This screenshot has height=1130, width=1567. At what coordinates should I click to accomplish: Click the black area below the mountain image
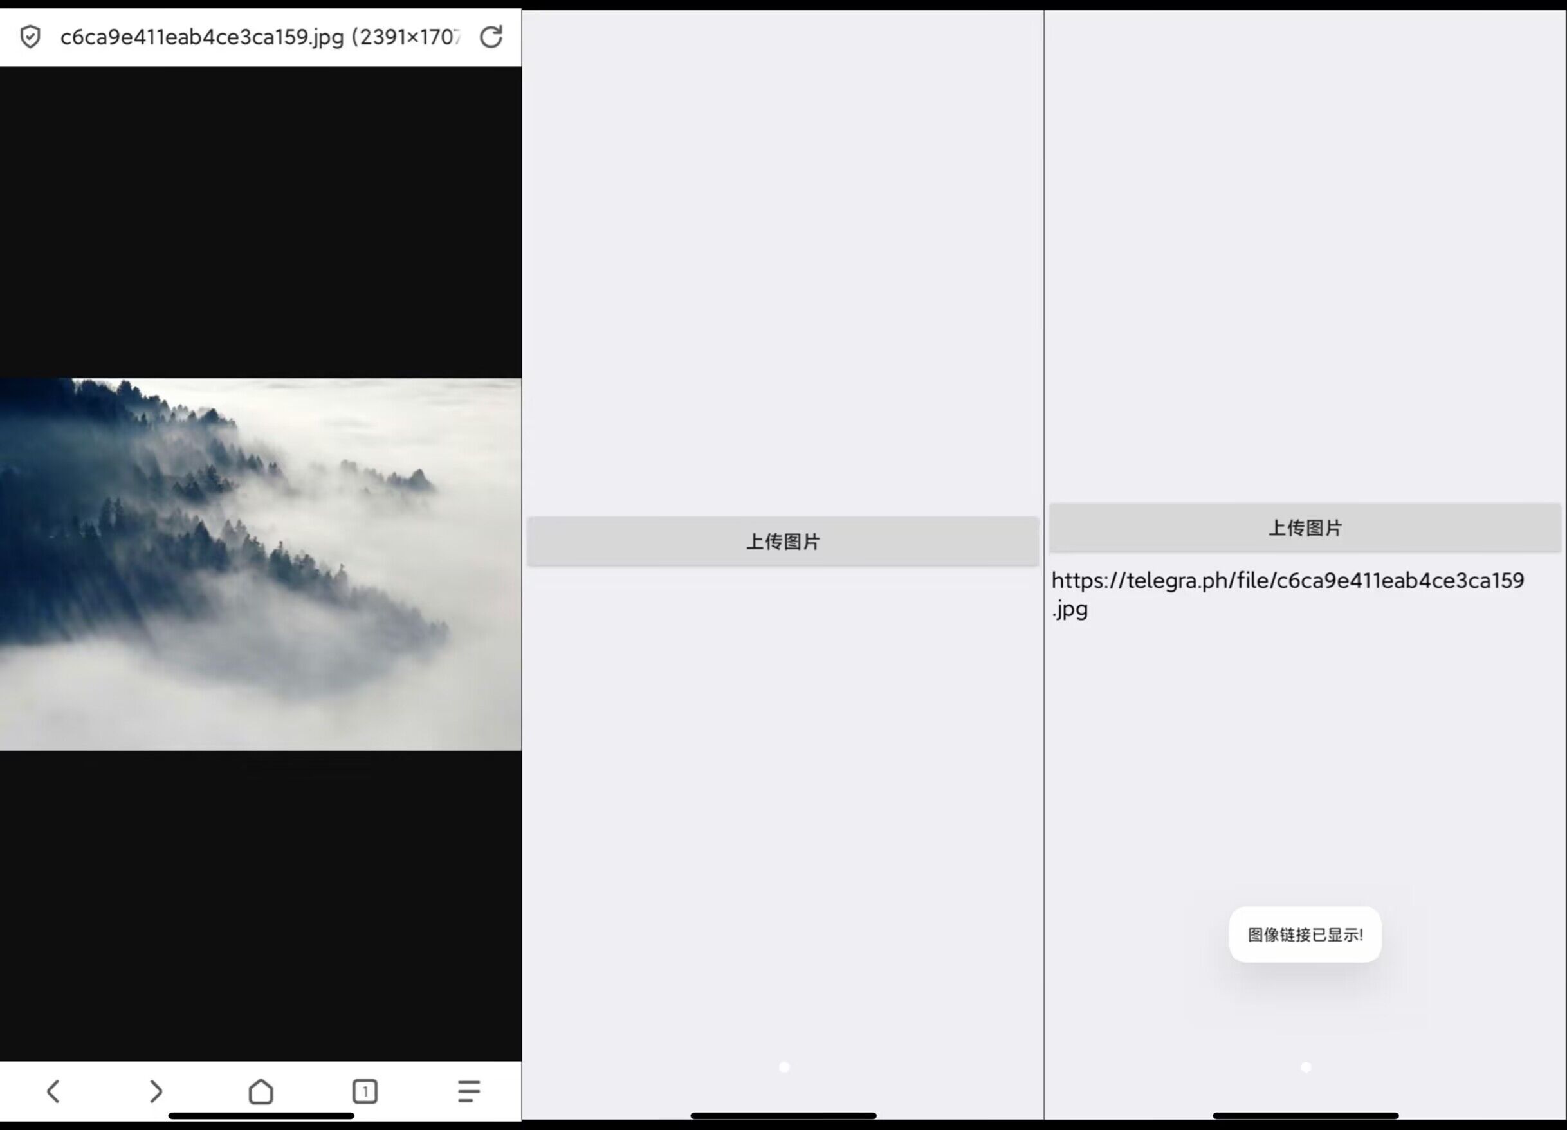tap(261, 905)
